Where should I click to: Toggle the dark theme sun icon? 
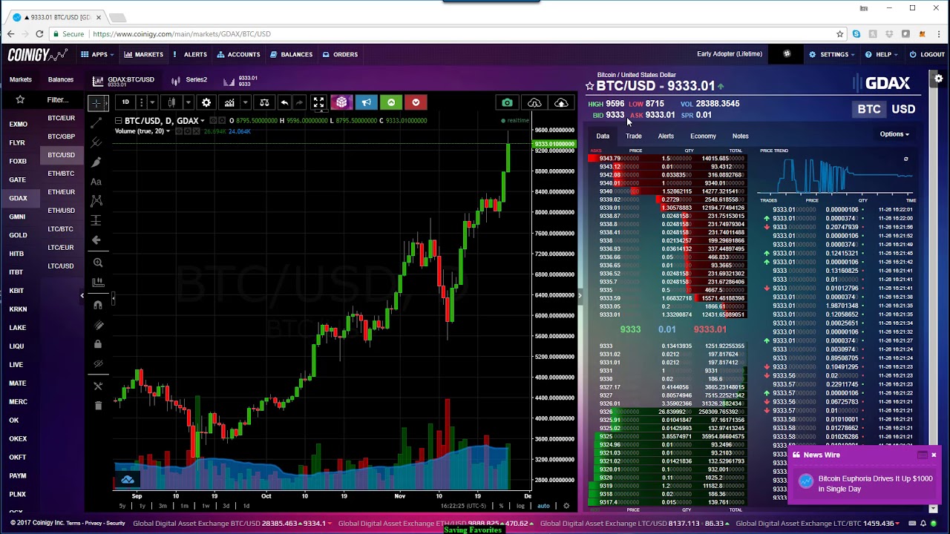[x=787, y=54]
